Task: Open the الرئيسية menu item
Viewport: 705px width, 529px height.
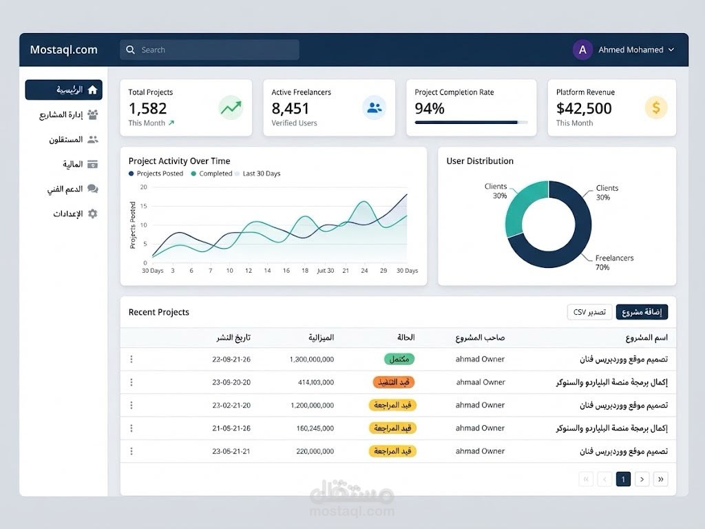Action: coord(63,90)
